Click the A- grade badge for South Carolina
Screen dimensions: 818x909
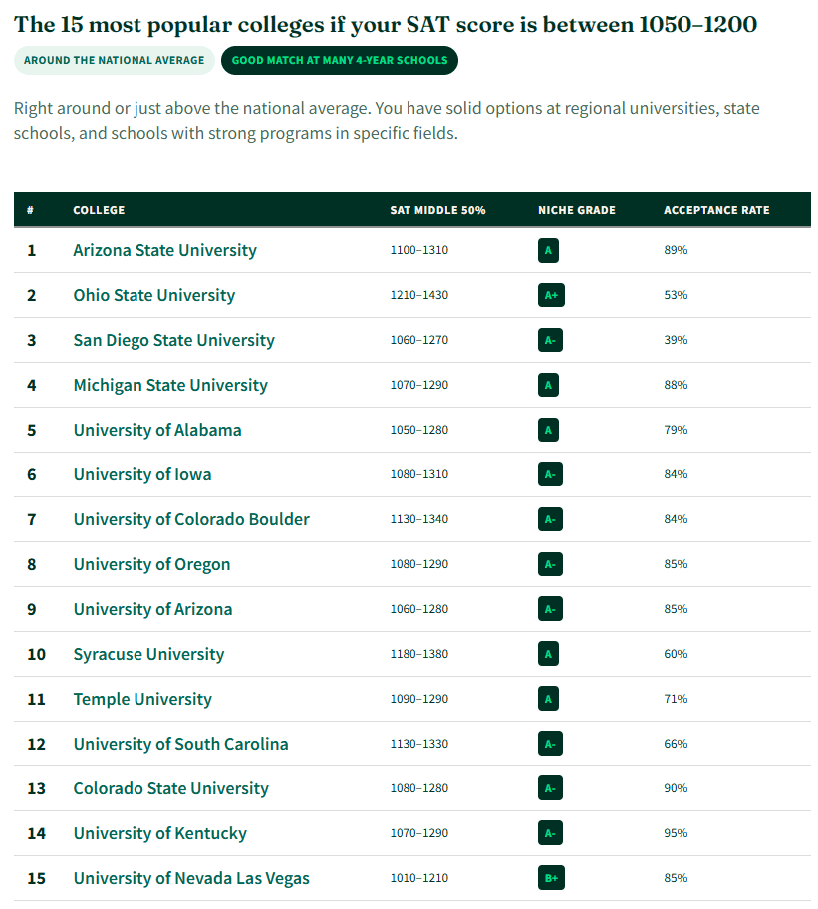[550, 744]
